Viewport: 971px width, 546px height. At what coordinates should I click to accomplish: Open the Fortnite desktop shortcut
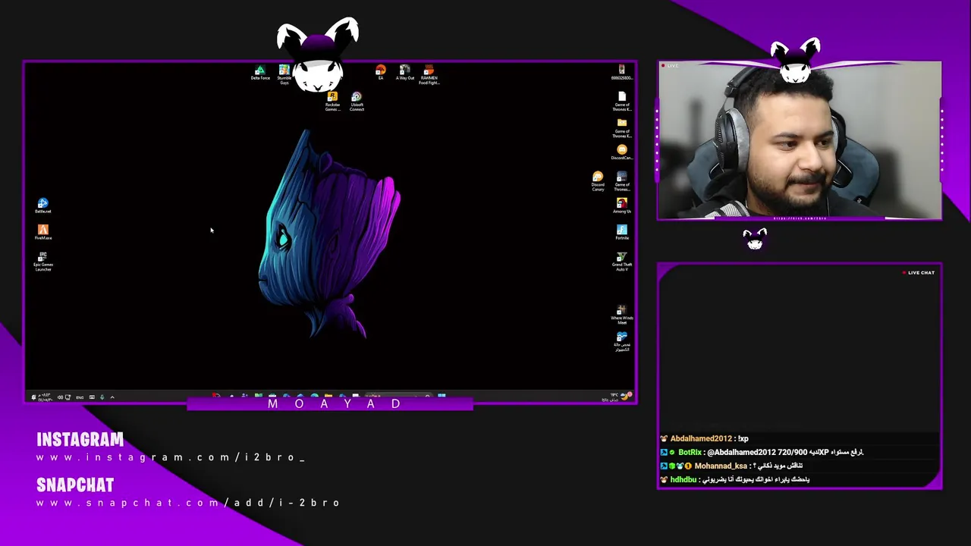pos(622,232)
